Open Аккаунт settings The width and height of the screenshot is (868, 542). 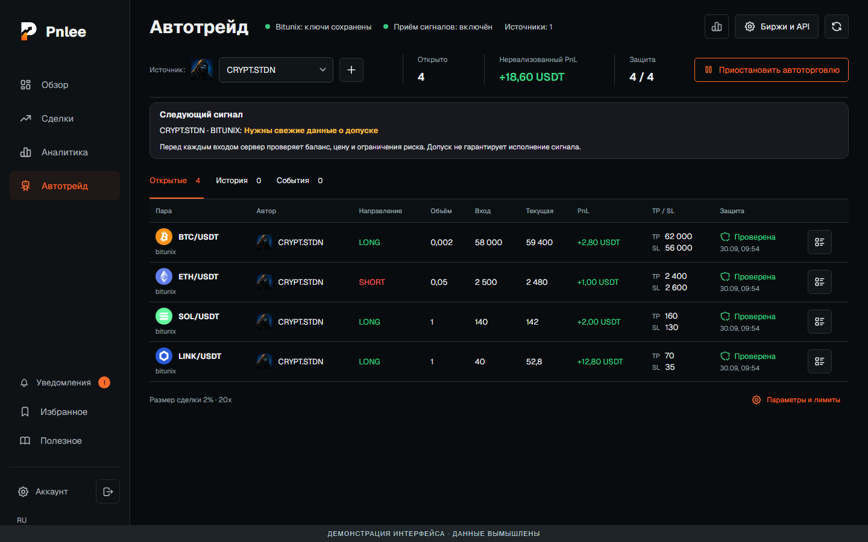click(43, 491)
